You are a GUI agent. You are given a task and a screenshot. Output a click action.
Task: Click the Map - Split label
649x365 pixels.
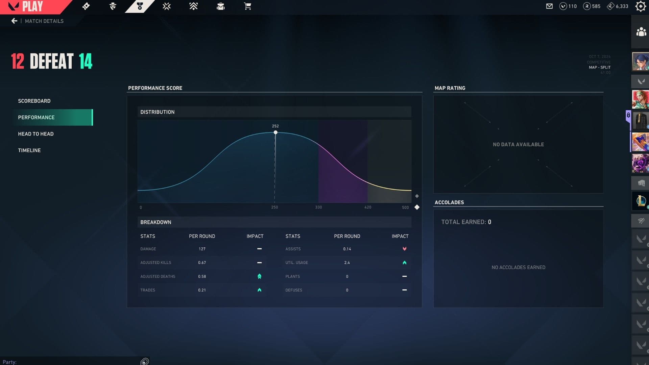(x=600, y=67)
